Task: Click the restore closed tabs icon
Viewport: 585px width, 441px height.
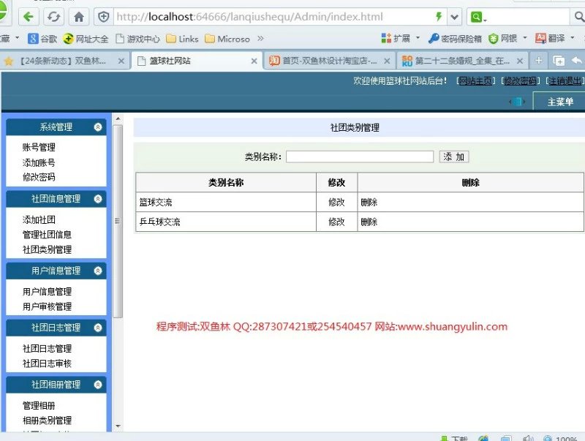Action: click(x=559, y=61)
